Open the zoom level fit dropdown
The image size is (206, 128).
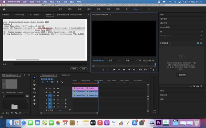pos(114,60)
